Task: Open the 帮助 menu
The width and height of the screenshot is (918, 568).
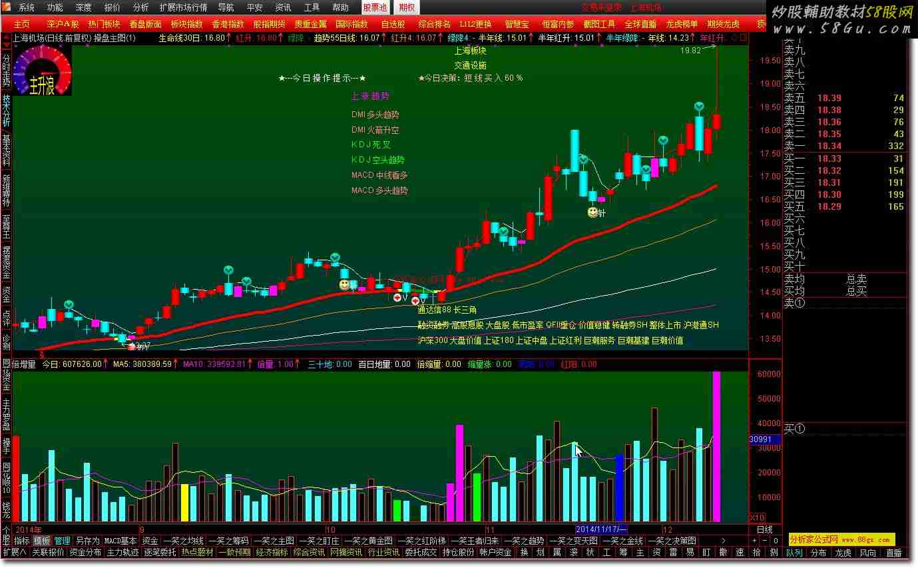Action: coord(340,7)
